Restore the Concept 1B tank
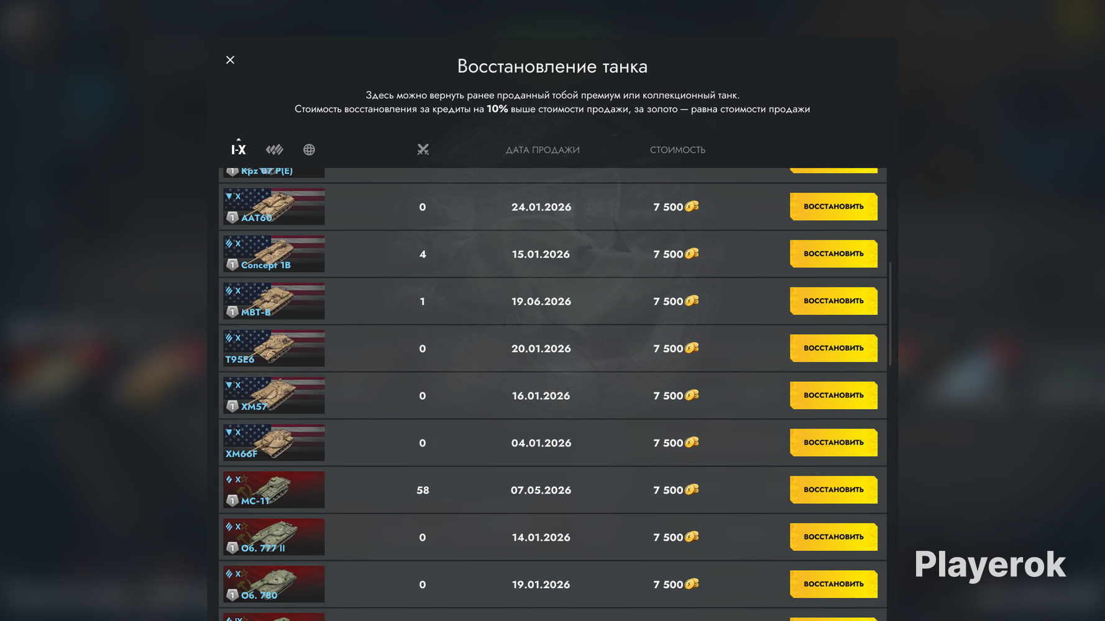Screen dimensions: 1105x621 (833, 254)
